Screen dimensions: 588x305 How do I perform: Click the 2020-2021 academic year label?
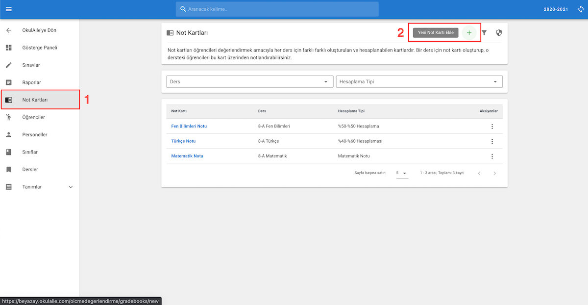point(557,9)
